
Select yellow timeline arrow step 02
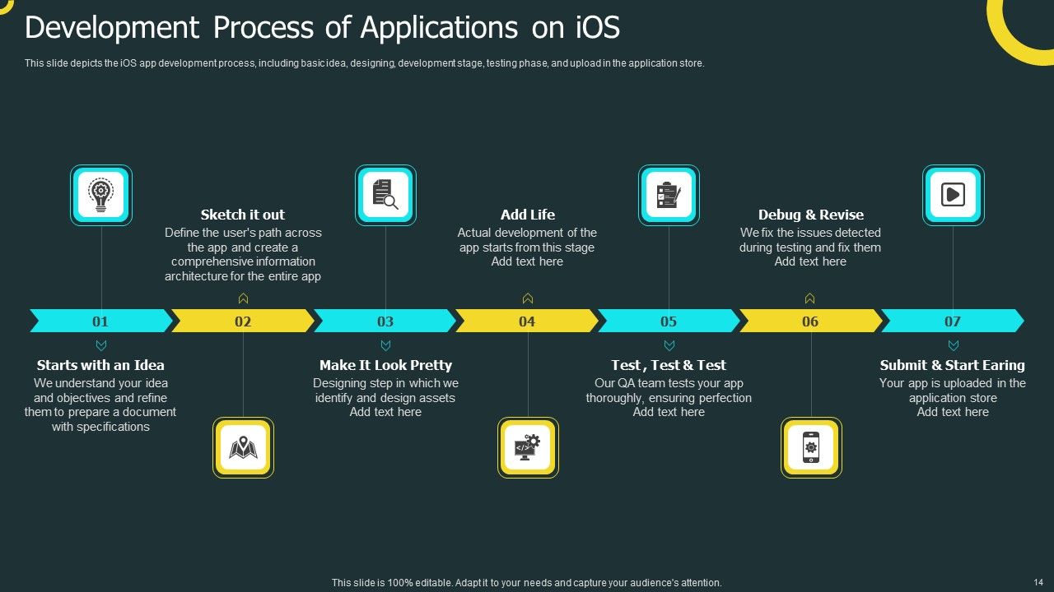[x=243, y=321]
